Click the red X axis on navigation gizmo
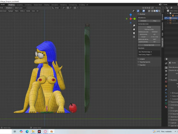The height and width of the screenshot is (134, 178). tap(131, 19)
